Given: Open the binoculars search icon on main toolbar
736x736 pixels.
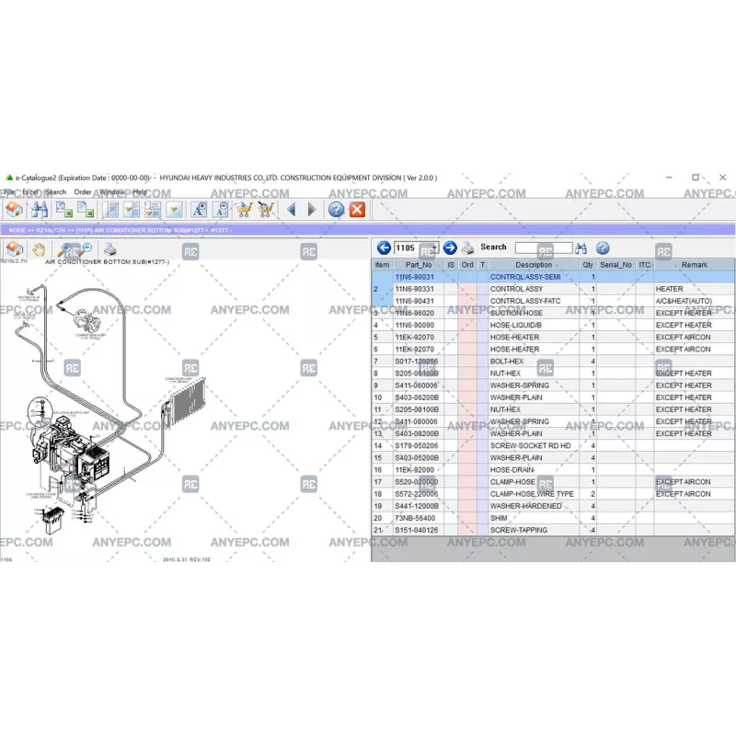Looking at the screenshot, I should pos(42,212).
